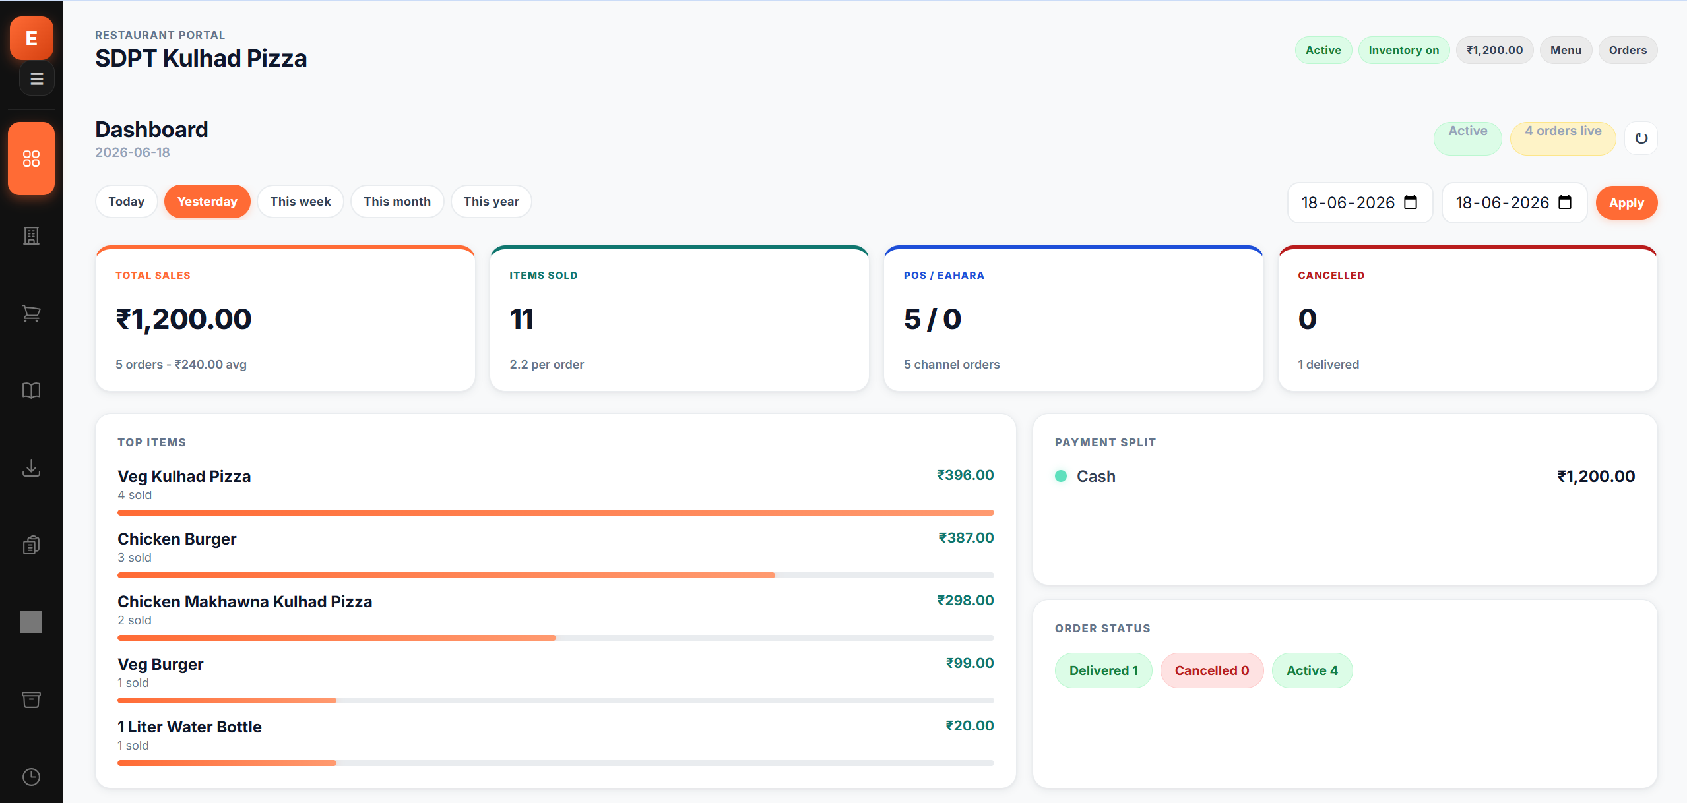Screen dimensions: 1687x803
Task: Click the Chicken Burger progress bar
Action: tap(556, 575)
